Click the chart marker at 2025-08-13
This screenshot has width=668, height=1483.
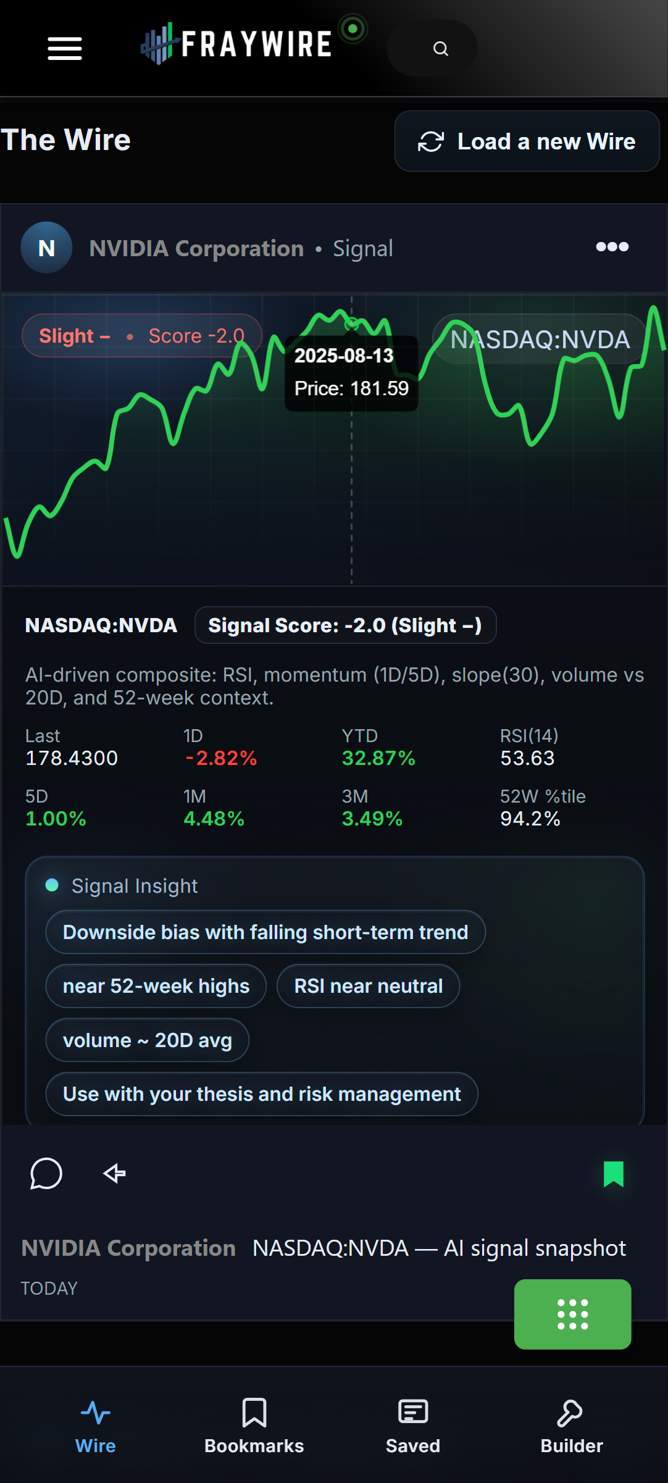point(351,323)
